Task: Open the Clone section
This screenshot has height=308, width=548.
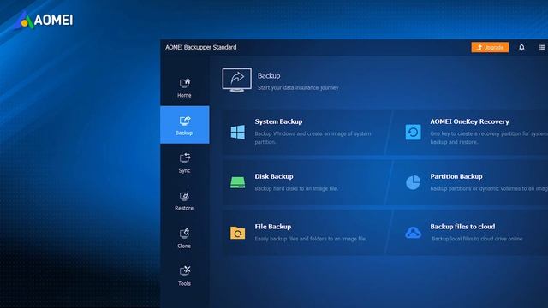Action: click(x=184, y=238)
